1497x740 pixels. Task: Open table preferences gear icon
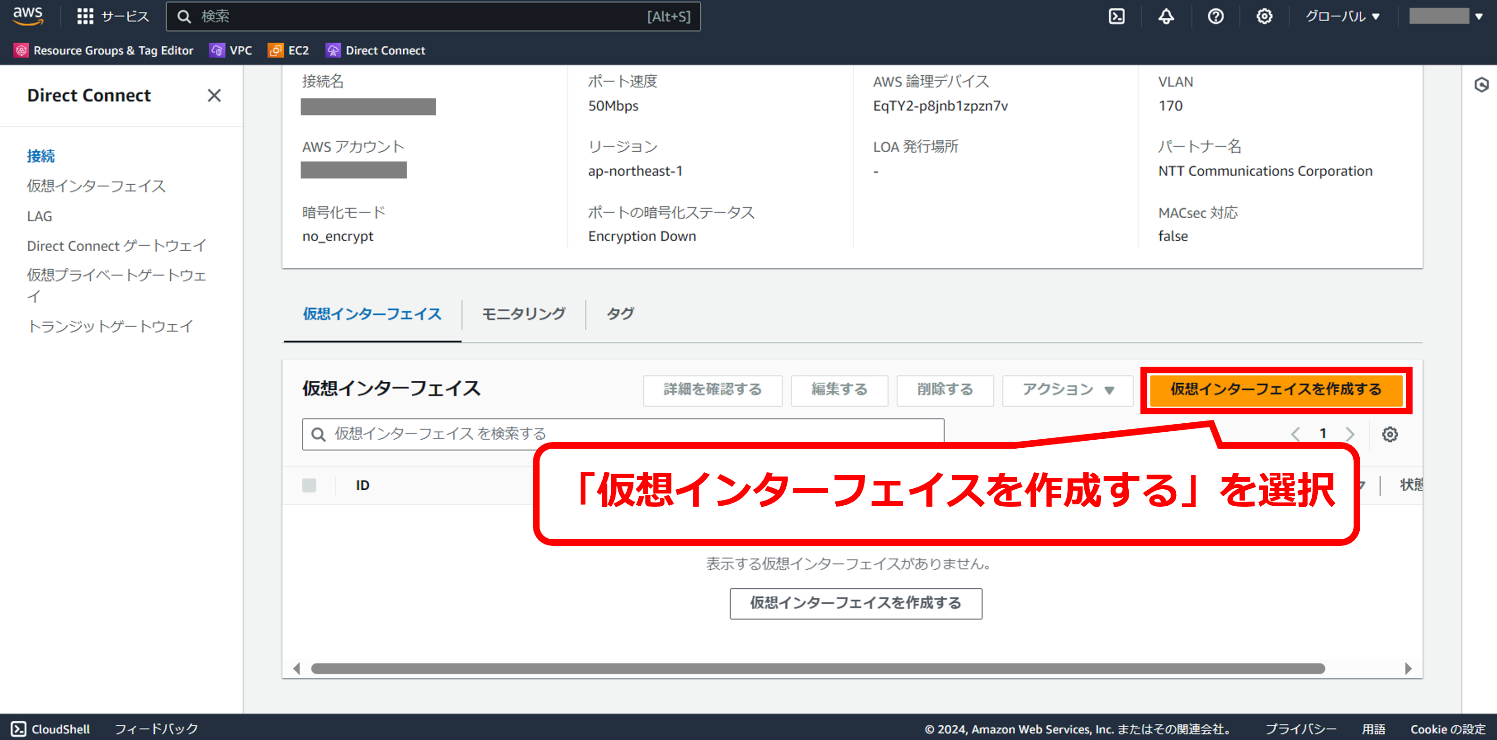click(x=1389, y=434)
